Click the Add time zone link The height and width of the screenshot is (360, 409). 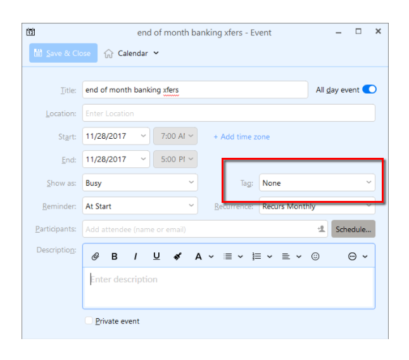coord(241,137)
